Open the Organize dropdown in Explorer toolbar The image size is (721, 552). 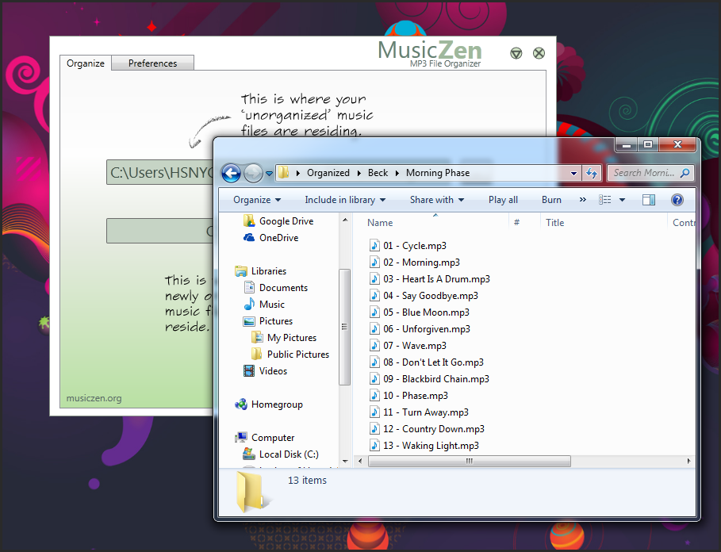click(x=256, y=200)
